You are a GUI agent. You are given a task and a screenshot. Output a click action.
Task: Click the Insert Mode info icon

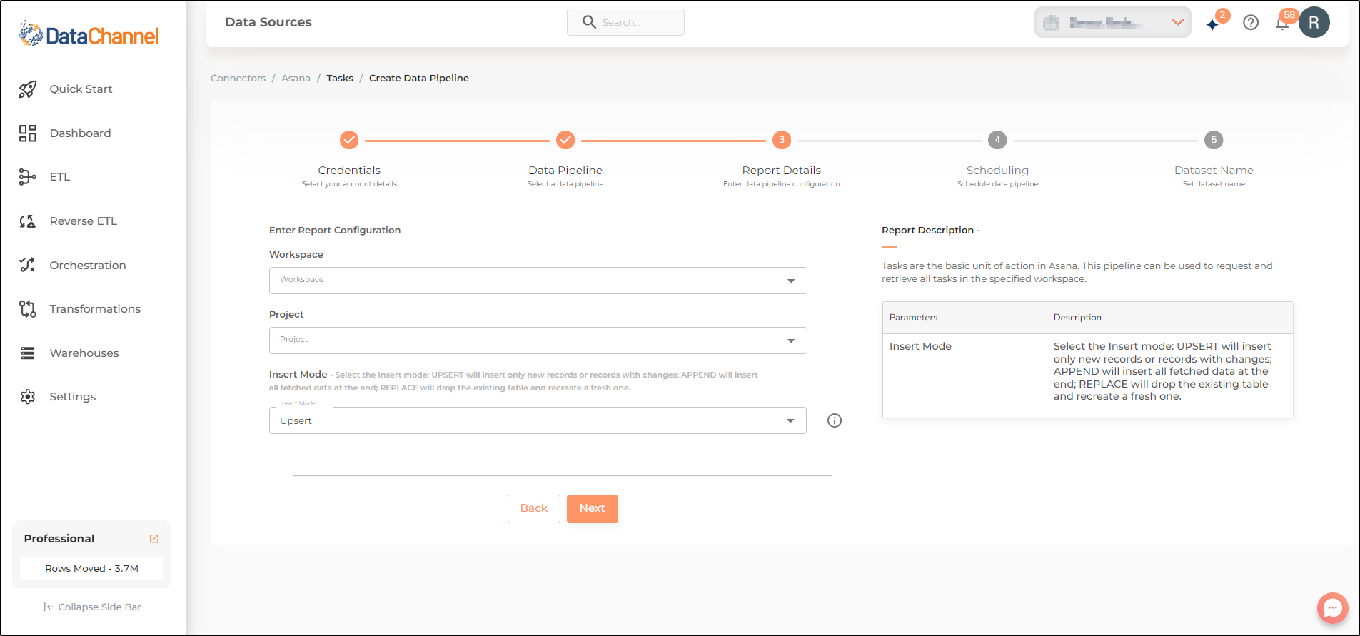pyautogui.click(x=835, y=420)
